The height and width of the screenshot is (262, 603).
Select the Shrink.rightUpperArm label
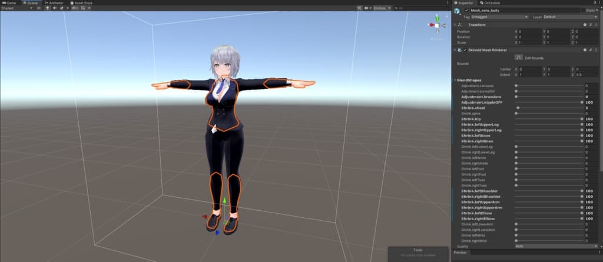tap(482, 207)
